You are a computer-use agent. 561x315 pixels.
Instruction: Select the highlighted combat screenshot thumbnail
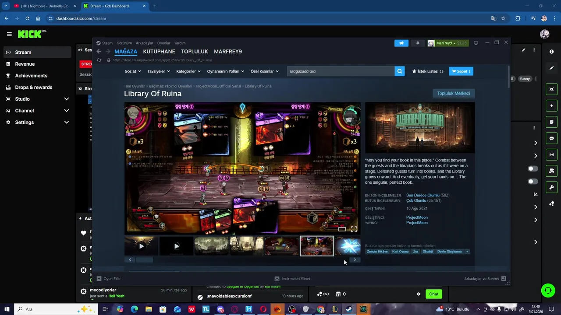(316, 246)
